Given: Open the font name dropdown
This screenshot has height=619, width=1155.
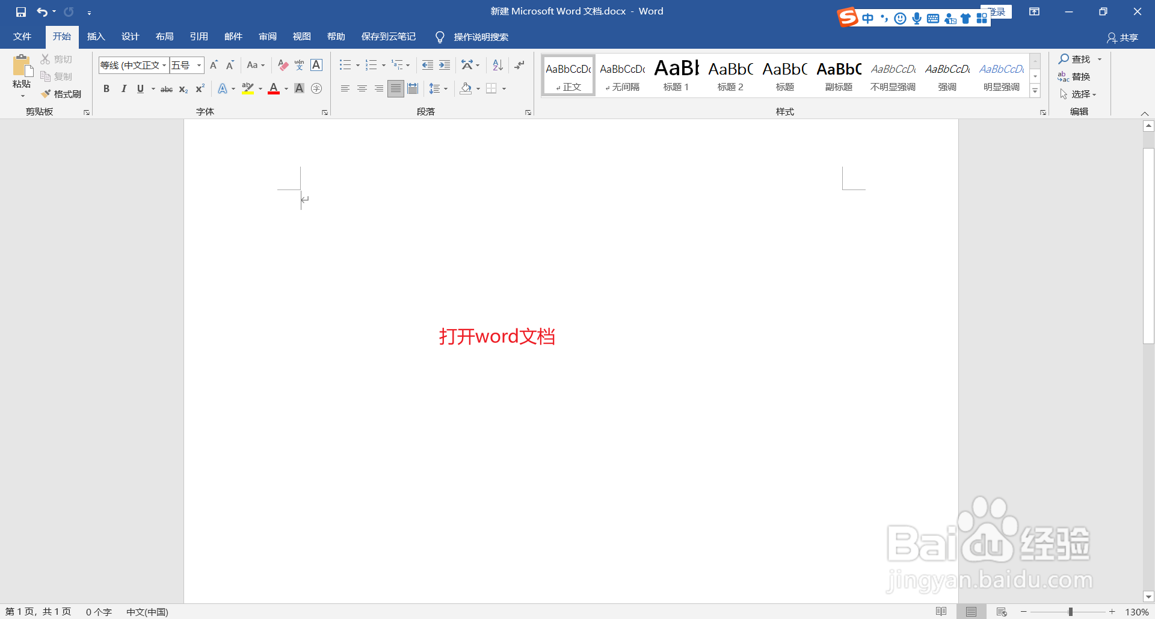Looking at the screenshot, I should (164, 65).
